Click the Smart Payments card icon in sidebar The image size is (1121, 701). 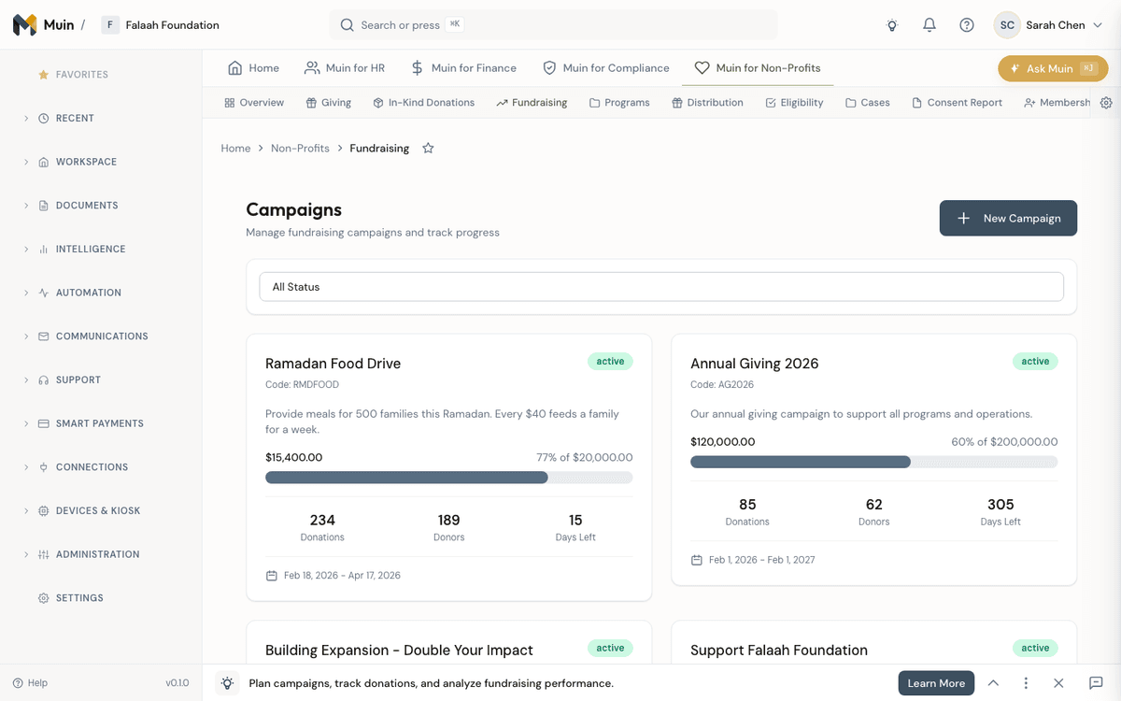click(x=43, y=423)
